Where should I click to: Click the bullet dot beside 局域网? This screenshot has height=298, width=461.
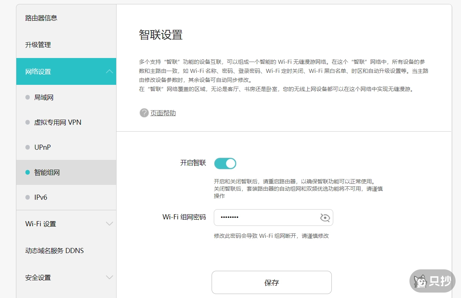pos(28,98)
